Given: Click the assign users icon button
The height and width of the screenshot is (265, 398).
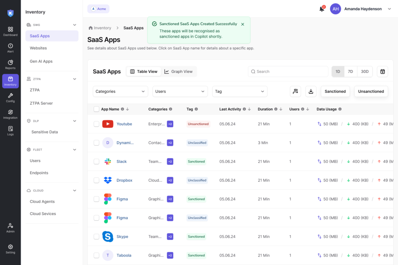Looking at the screenshot, I should tap(295, 92).
